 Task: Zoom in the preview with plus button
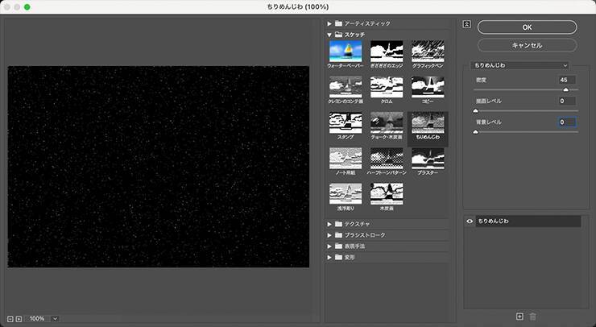[19, 319]
